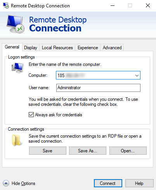Click the Help button
This screenshot has width=156, height=190.
(x=139, y=183)
